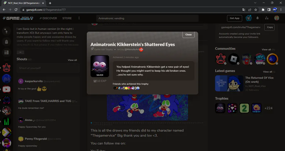This screenshot has height=151, width=285.
Task: Open the YouTube community in left sidebar
Action: (6, 89)
